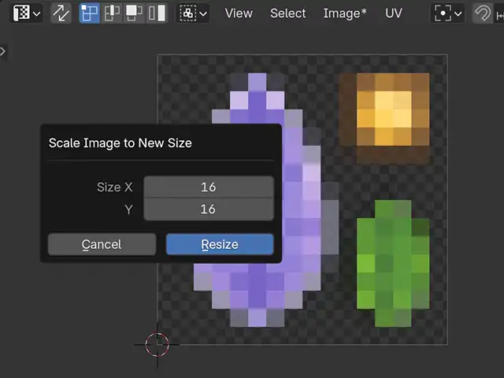Click the green leaf sprite
This screenshot has width=504, height=378.
393,264
